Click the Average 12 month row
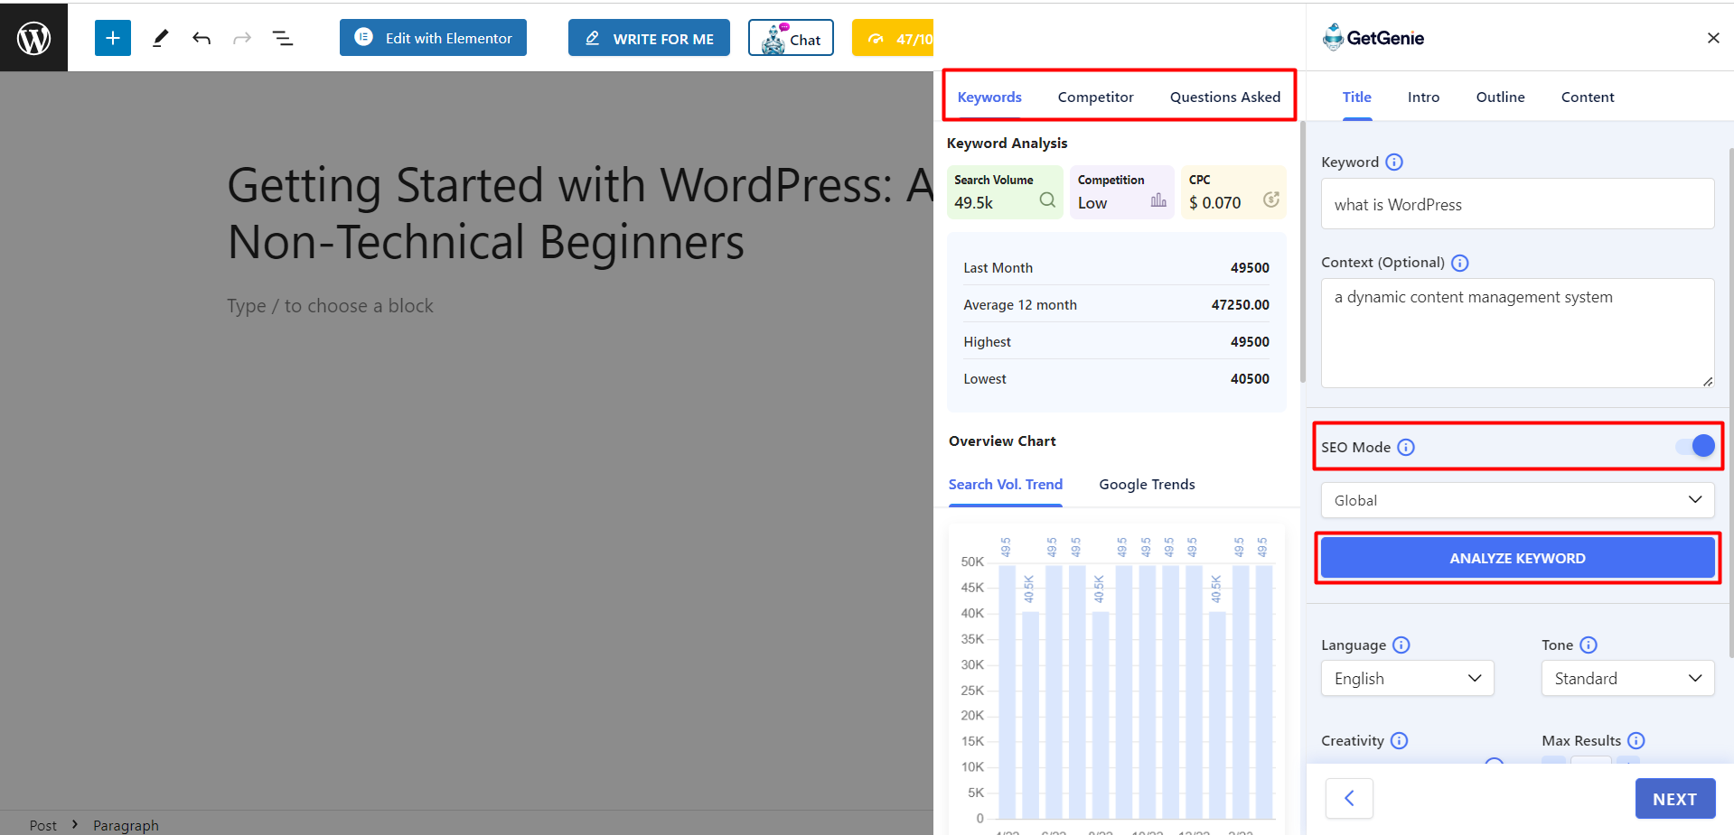 click(x=1116, y=305)
